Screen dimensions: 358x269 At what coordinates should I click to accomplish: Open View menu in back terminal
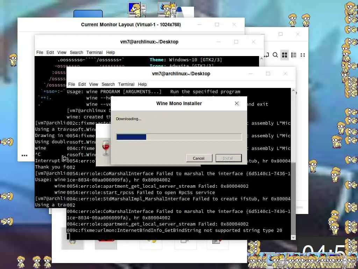[x=62, y=53]
